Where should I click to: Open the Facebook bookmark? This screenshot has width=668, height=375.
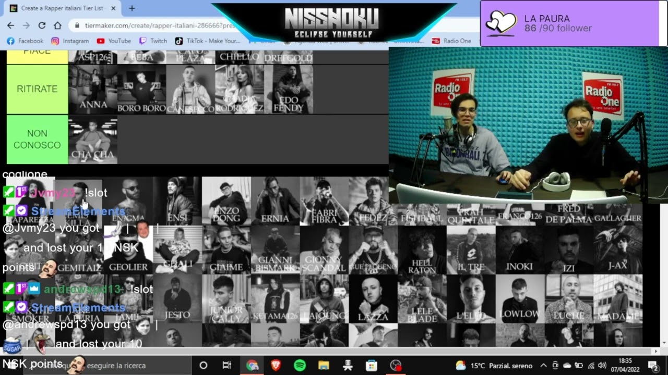coord(25,41)
